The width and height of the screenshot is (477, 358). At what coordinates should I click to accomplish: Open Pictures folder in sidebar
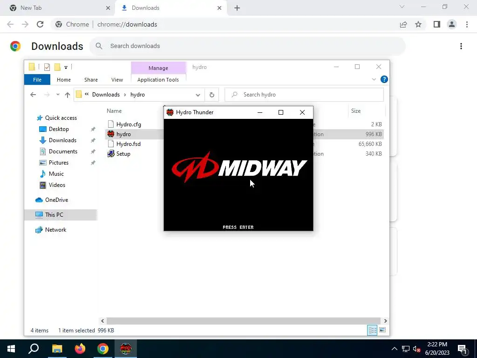click(x=58, y=163)
